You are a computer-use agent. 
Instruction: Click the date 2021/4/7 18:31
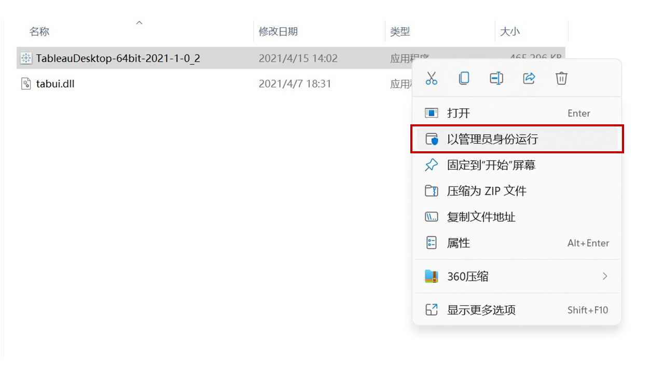(x=295, y=83)
